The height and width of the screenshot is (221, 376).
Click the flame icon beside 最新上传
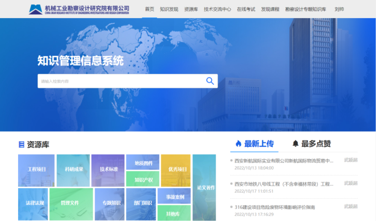238,143
